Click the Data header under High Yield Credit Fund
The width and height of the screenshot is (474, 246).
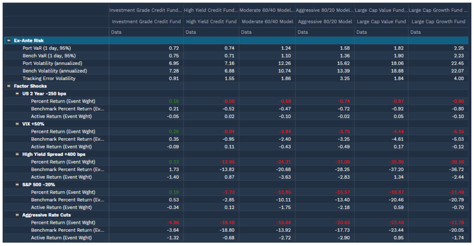click(x=191, y=32)
